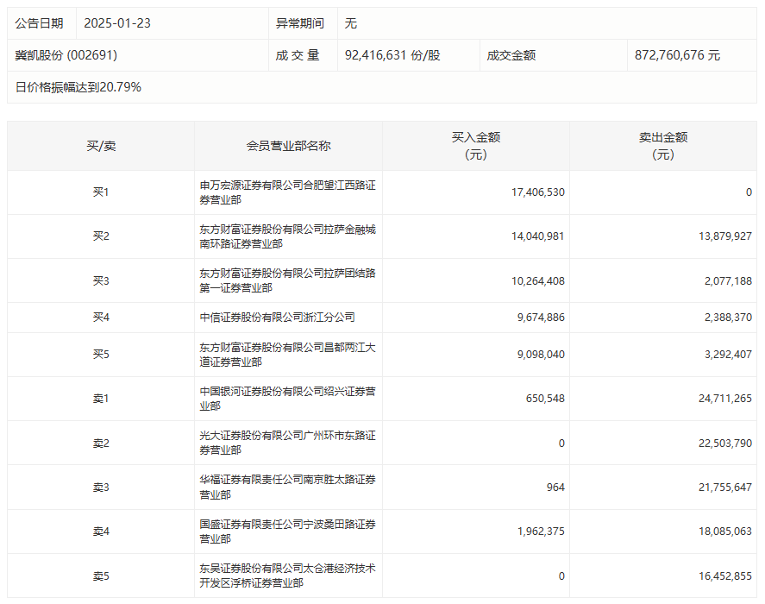The image size is (765, 604).
Task: Click 东吴证券太仓港浮桥 branch name
Action: pyautogui.click(x=287, y=576)
